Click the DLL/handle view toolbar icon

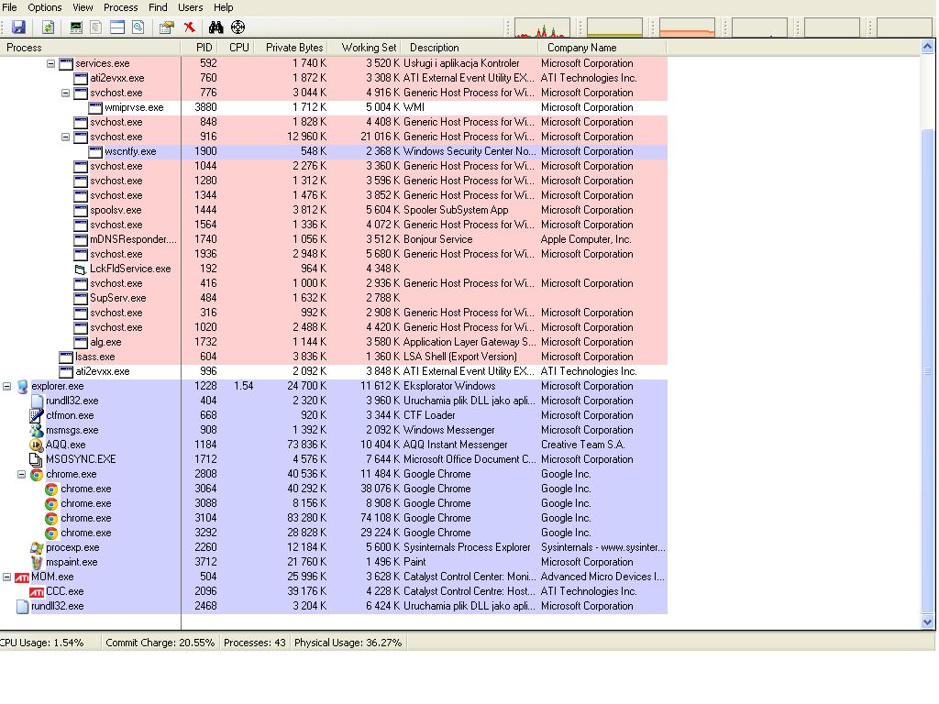138,27
